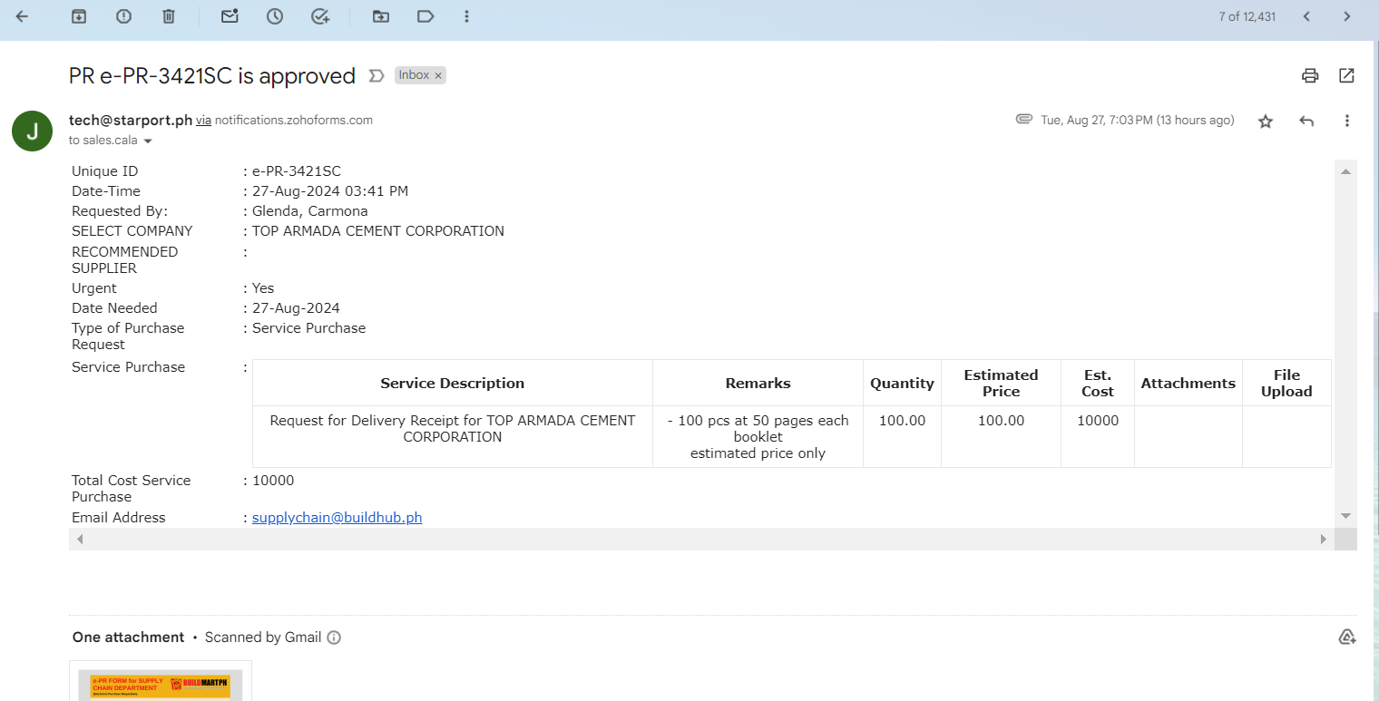Star this message
This screenshot has height=701, width=1379.
pos(1266,121)
